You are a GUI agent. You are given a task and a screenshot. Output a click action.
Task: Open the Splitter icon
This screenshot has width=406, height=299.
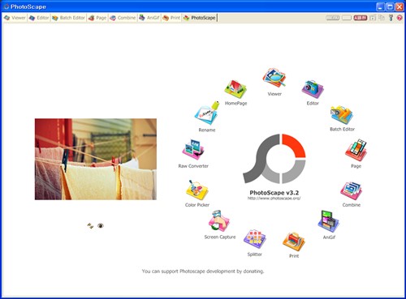(x=254, y=239)
